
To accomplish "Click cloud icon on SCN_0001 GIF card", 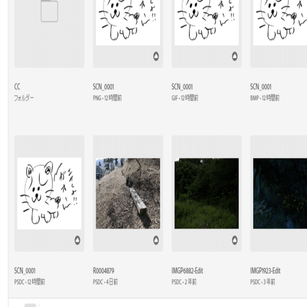I will click(235, 56).
